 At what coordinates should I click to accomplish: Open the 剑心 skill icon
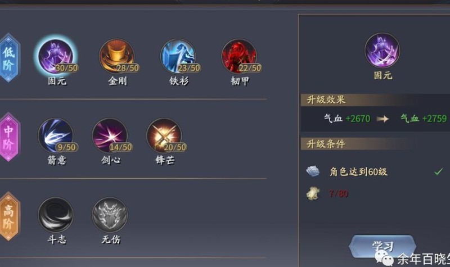coord(110,135)
